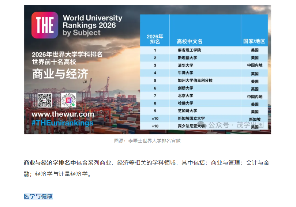Click the 医学与健康 section heading
The image size is (296, 207).
click(x=38, y=196)
